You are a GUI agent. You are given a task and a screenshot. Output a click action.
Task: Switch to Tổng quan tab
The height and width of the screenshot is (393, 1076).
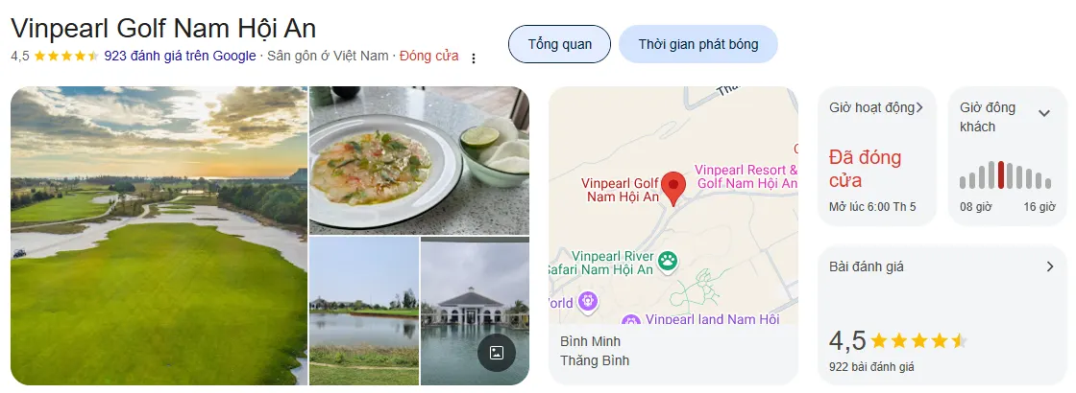pyautogui.click(x=559, y=44)
